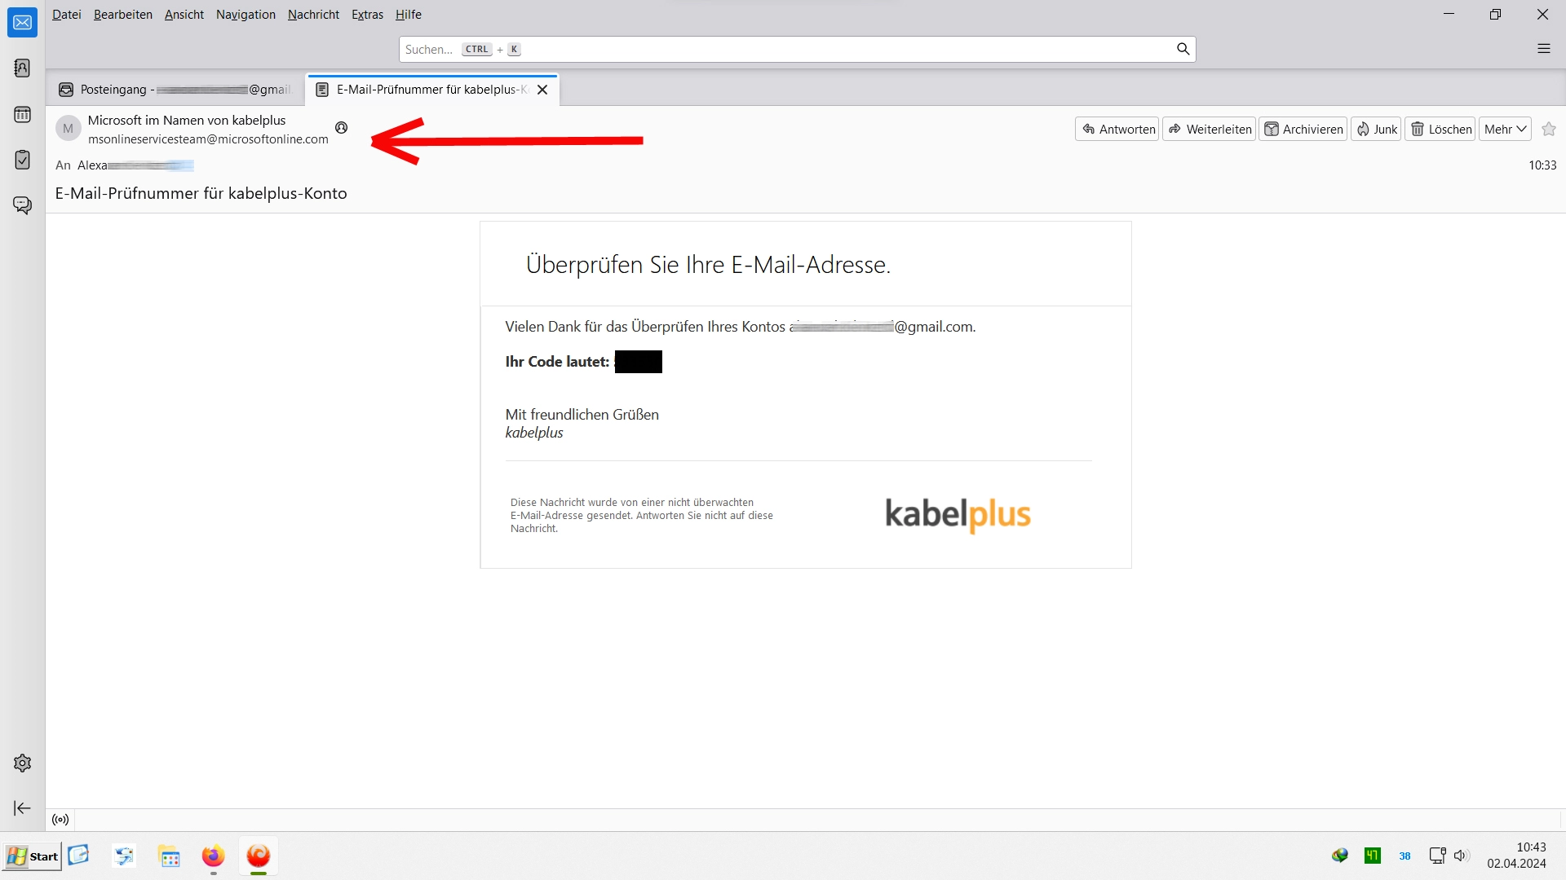Viewport: 1566px width, 880px height.
Task: Open the blue notepad taskbar icon
Action: (x=78, y=856)
